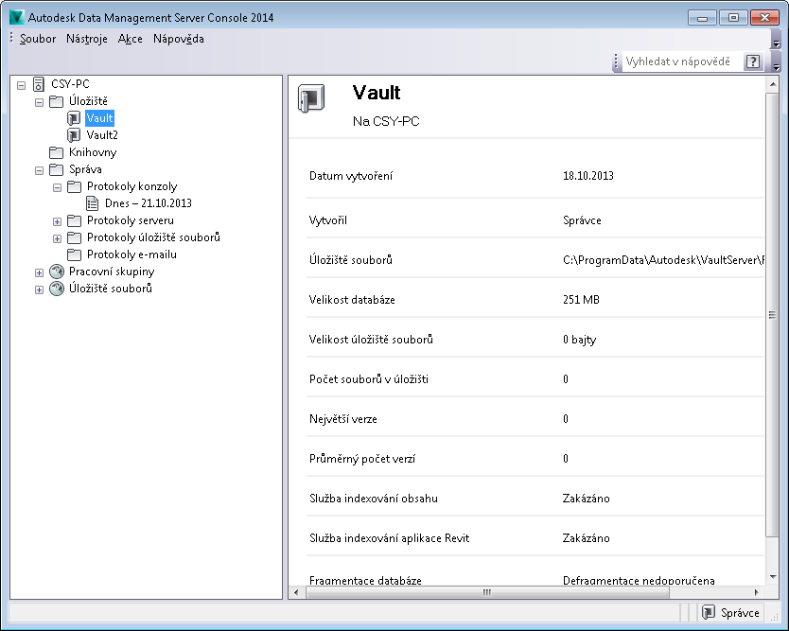Click the Úložiště folder icon
Viewport: 789px width, 631px height.
click(x=57, y=101)
